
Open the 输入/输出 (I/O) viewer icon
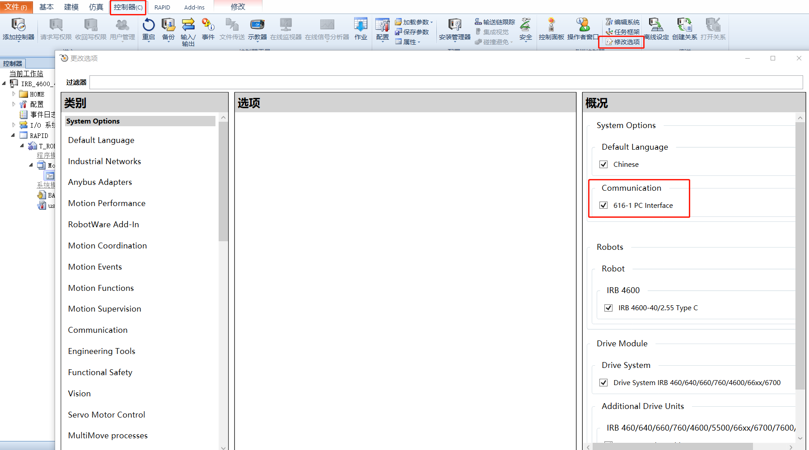[188, 29]
